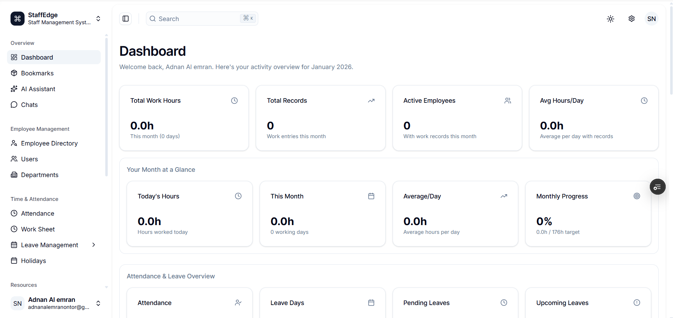Click the user-check icon on Attendance card
The image size is (673, 318).
[238, 303]
